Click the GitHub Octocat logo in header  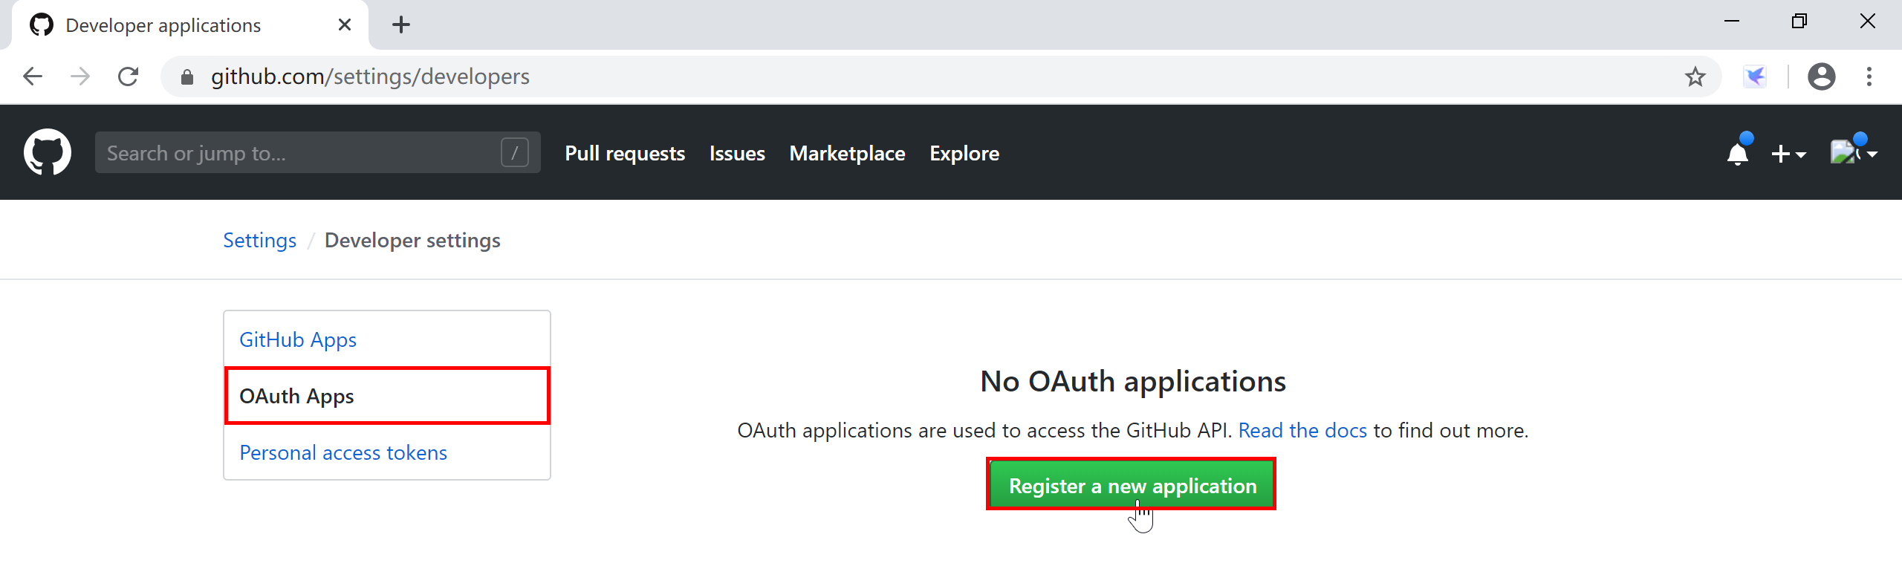[x=48, y=152]
